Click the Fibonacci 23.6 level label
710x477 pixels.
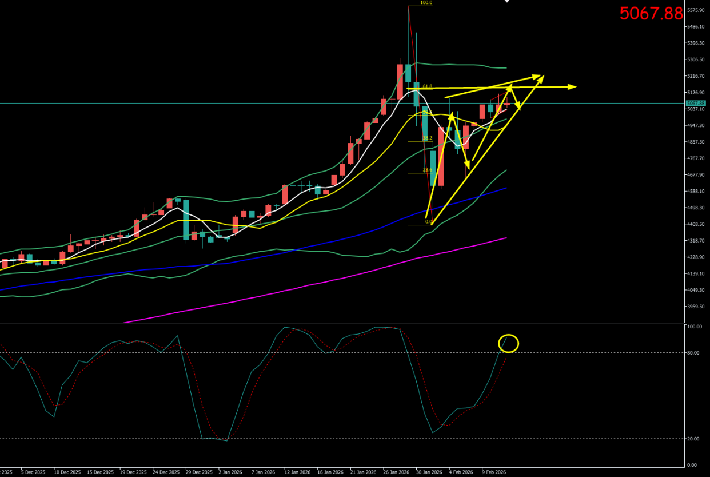(x=427, y=170)
